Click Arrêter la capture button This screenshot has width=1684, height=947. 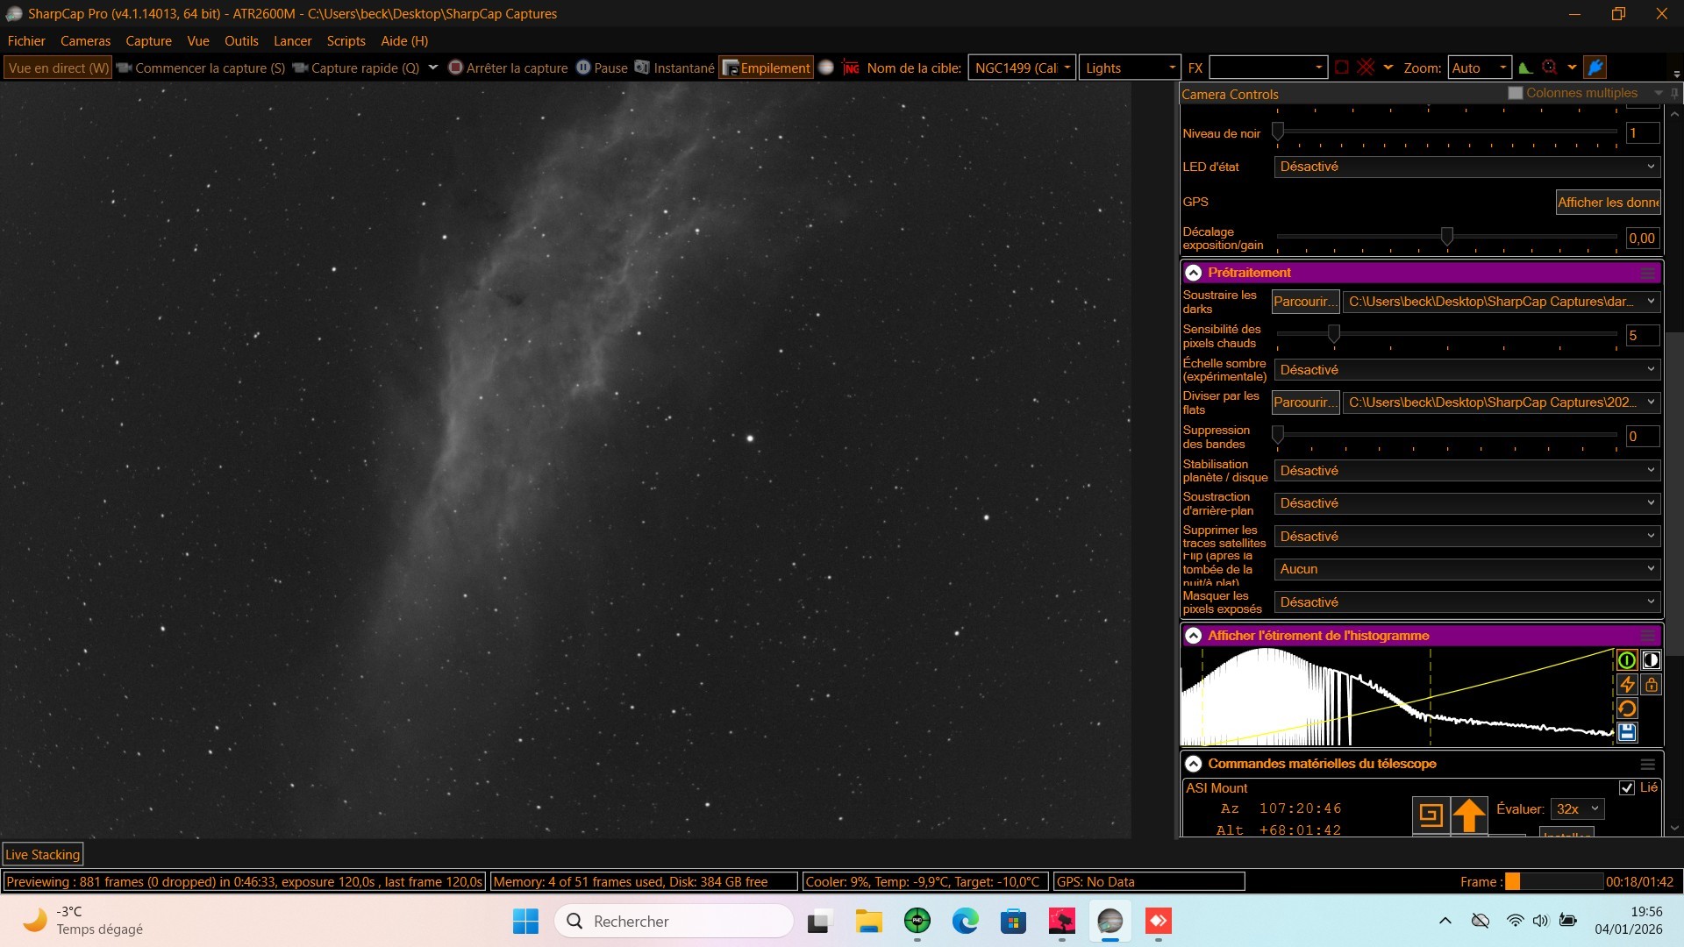point(508,68)
